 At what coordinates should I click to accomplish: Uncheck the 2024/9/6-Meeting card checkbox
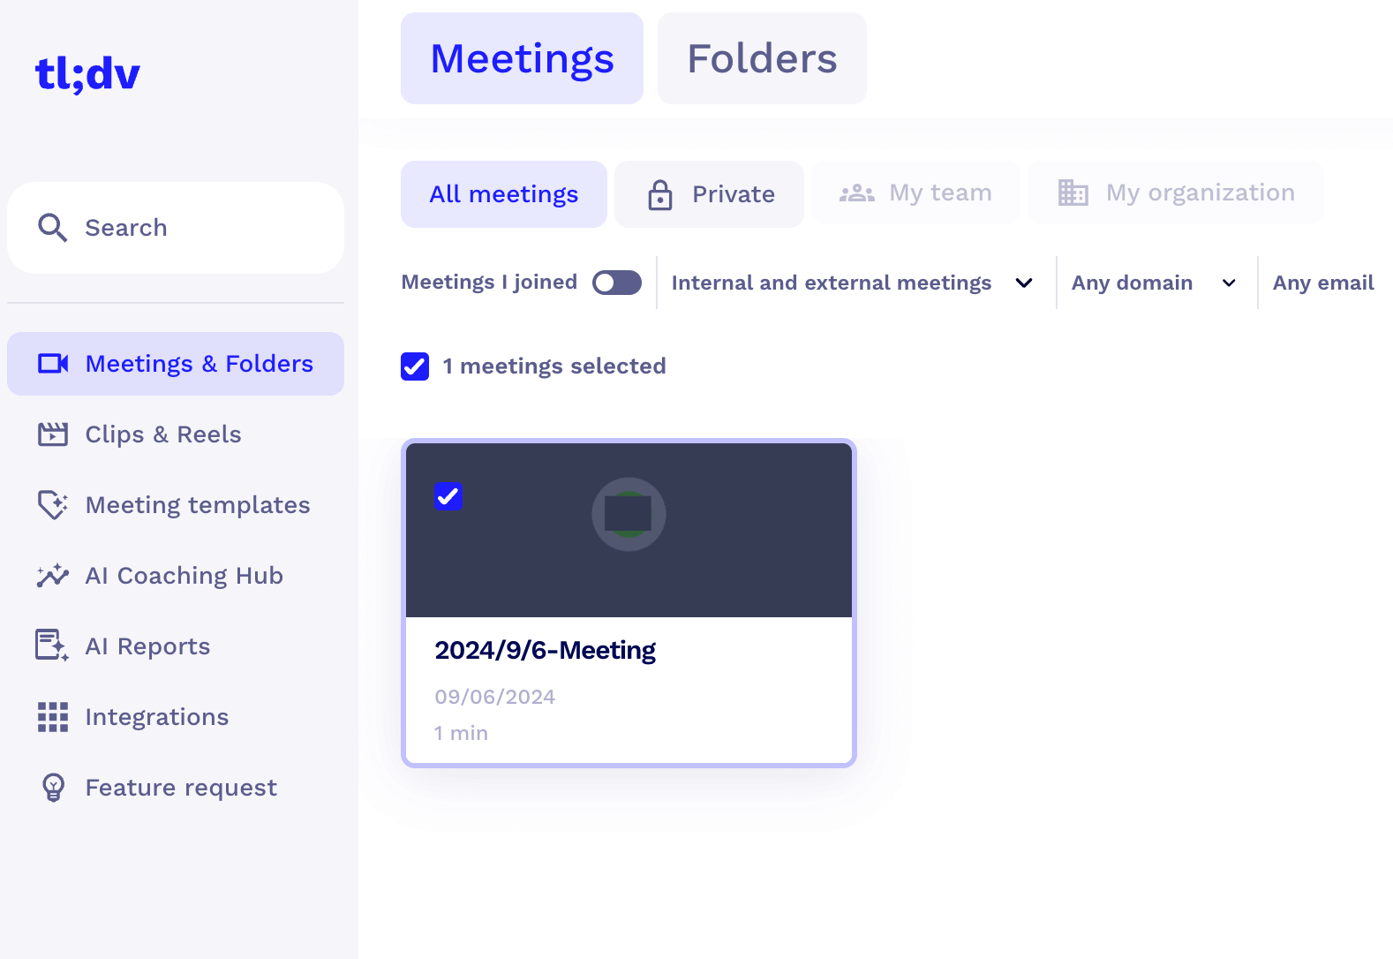(x=448, y=496)
